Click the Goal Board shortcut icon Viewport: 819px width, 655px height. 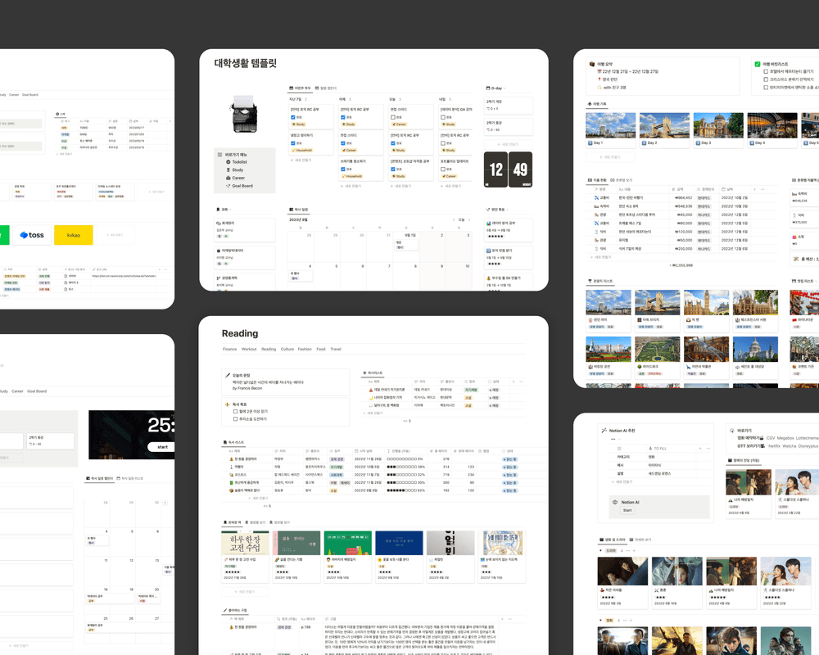tap(228, 186)
